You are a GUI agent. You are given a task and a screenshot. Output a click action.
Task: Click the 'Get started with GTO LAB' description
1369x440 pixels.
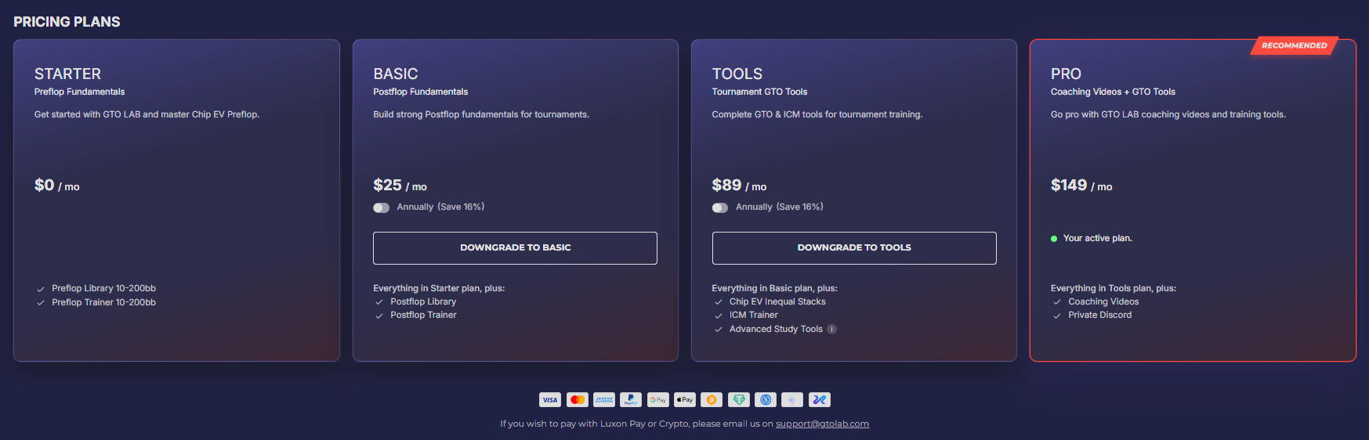point(147,114)
